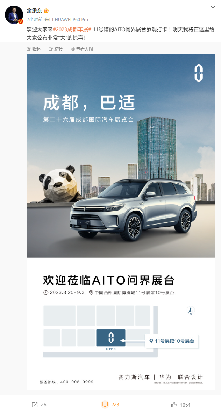Open comments via the comment icon

[105, 405]
